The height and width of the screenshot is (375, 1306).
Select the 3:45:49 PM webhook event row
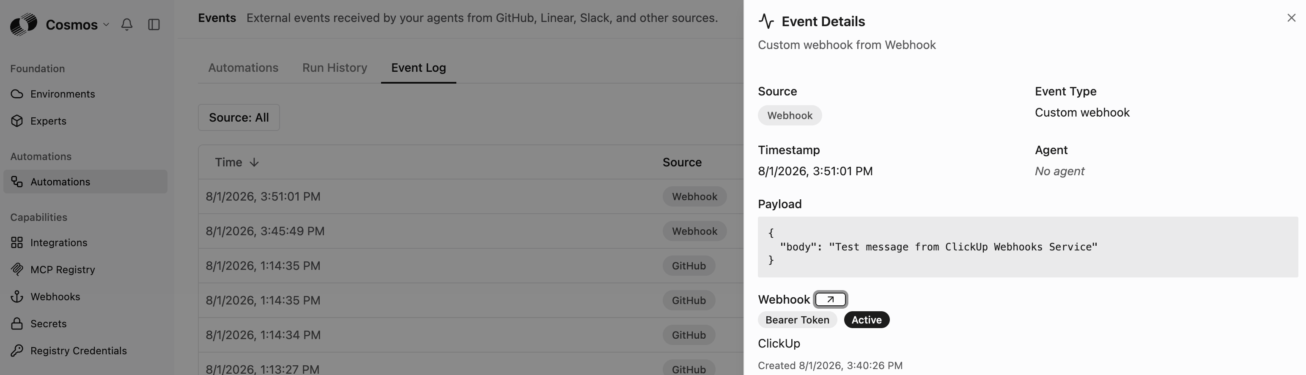(x=470, y=231)
